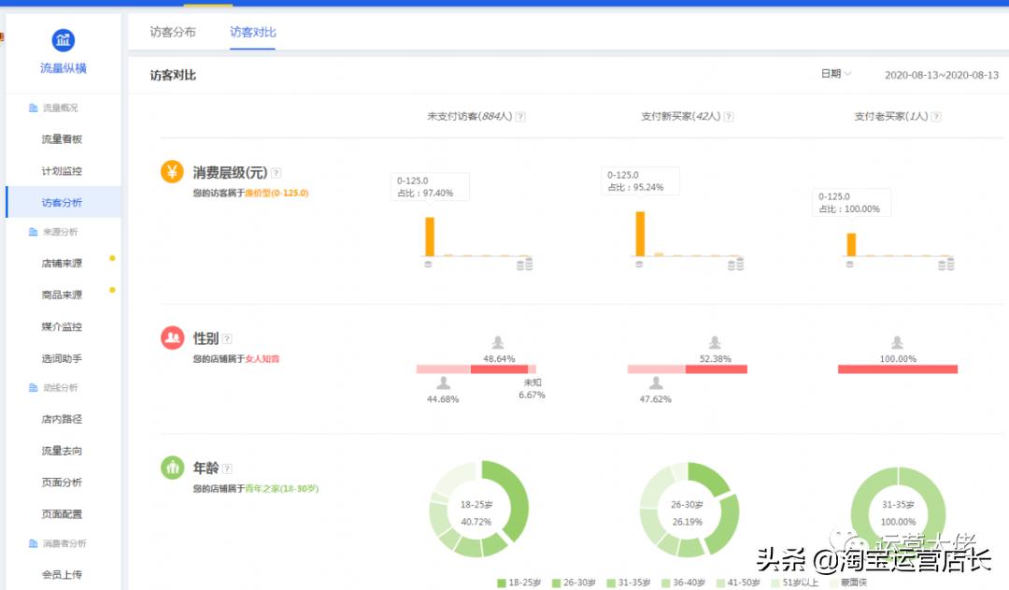Open the 会员上传 page
Screen dimensions: 1009x590
click(61, 574)
